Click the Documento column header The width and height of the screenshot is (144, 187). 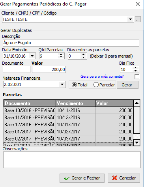click(x=30, y=103)
